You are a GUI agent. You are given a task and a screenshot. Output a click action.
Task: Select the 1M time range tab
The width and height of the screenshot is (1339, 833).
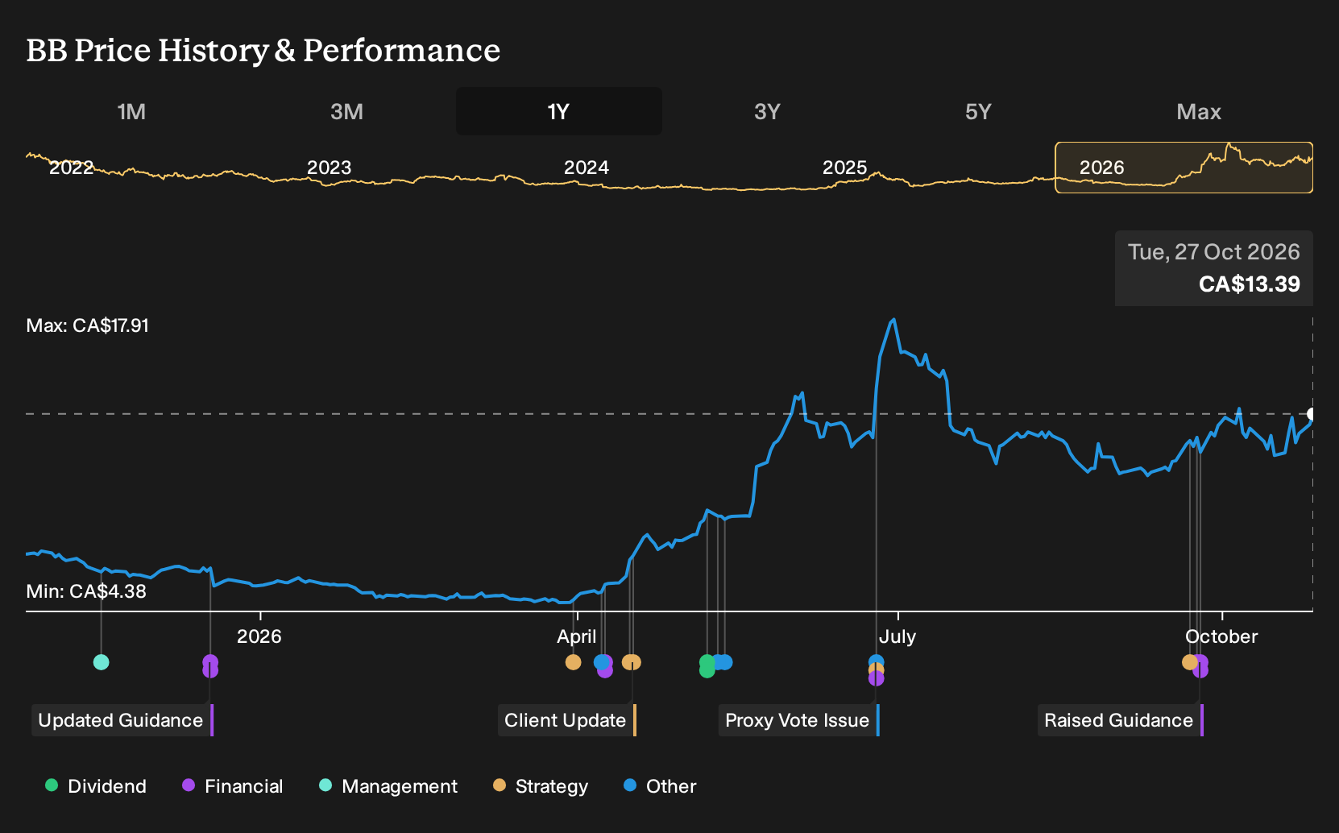click(x=131, y=111)
